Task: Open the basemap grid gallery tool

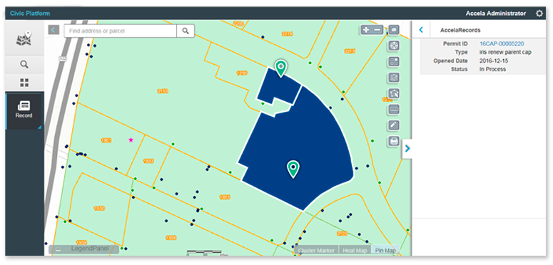Action: pos(394,61)
